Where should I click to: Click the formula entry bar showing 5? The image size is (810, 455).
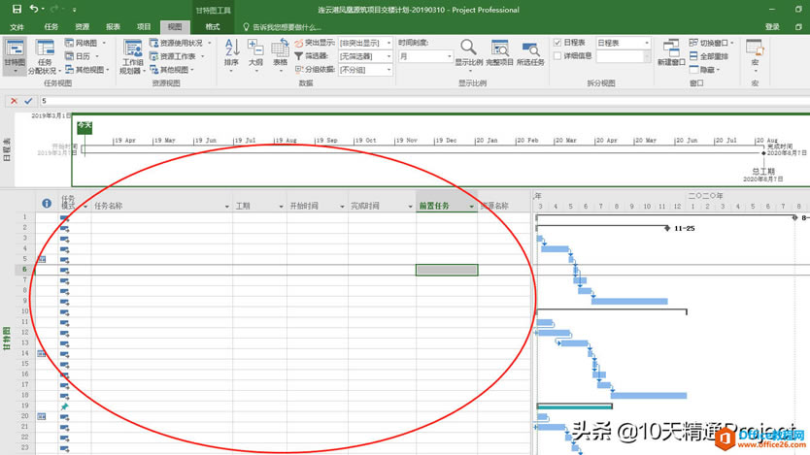(423, 101)
